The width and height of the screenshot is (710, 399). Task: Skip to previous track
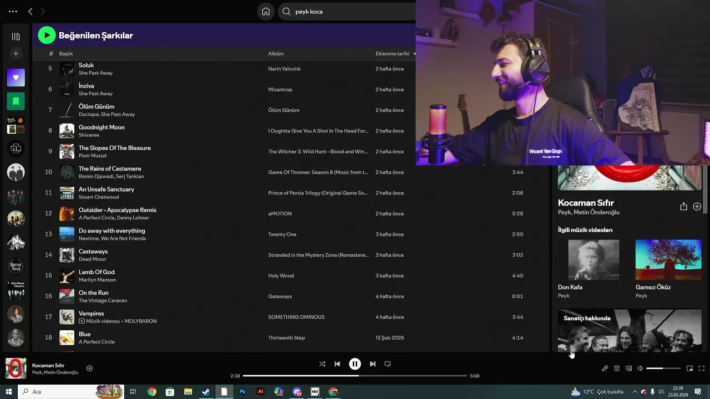pos(337,364)
